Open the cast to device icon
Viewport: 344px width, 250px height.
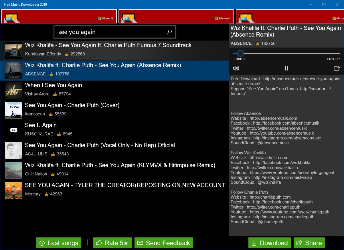[337, 68]
